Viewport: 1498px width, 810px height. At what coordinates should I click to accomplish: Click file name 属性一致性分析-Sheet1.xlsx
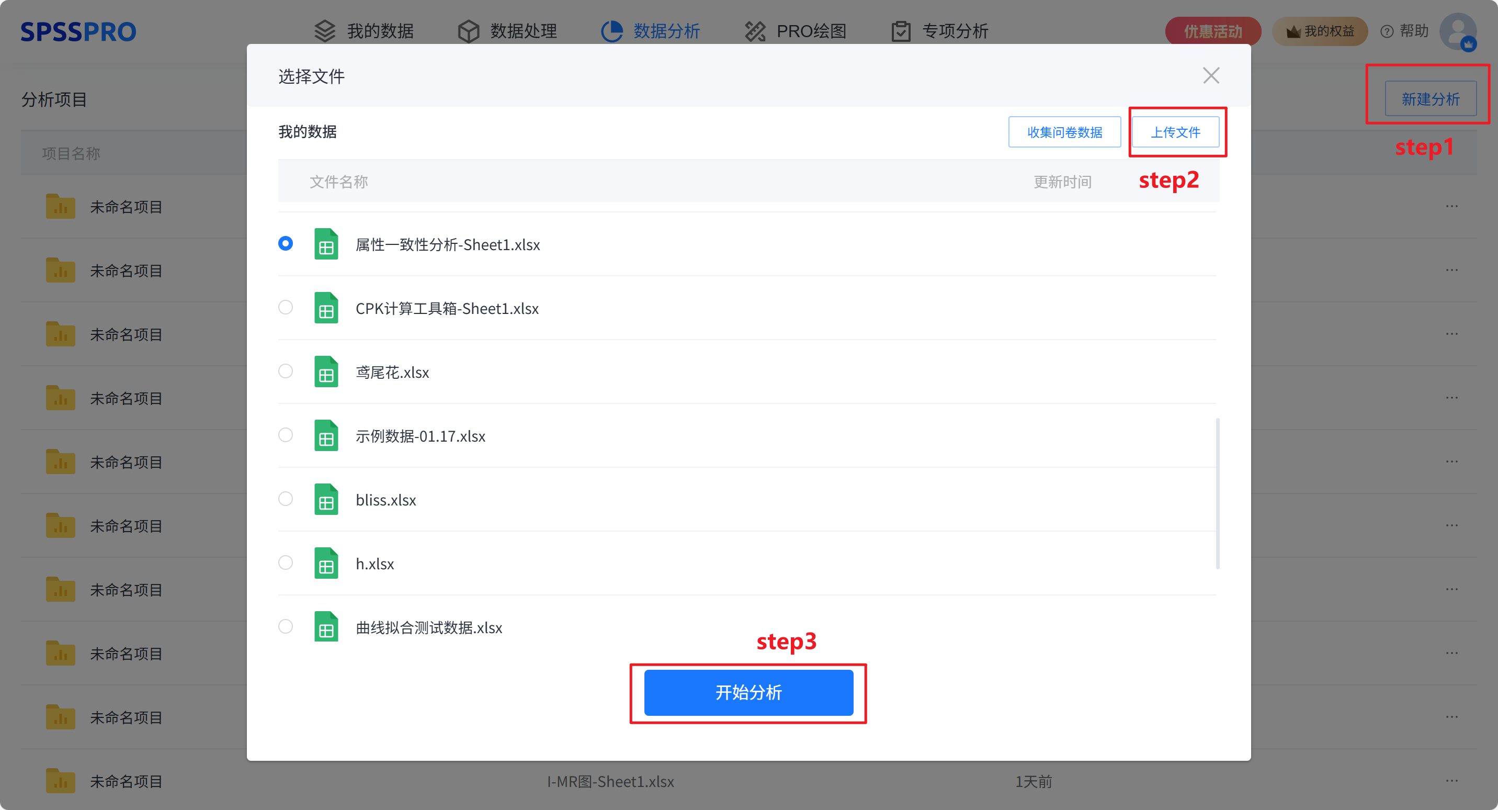[x=448, y=245]
